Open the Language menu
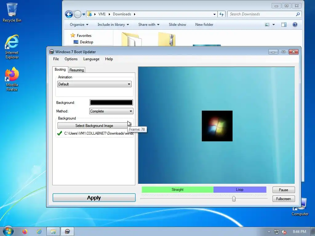This screenshot has width=315, height=236. pos(91,59)
